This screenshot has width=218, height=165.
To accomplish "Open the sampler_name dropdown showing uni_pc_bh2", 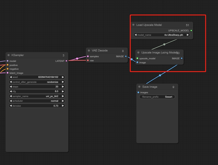I will [37, 96].
